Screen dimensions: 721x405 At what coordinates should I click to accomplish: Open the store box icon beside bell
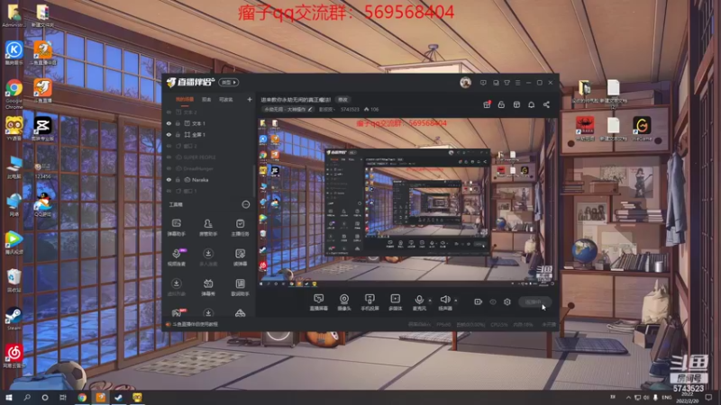coord(516,104)
